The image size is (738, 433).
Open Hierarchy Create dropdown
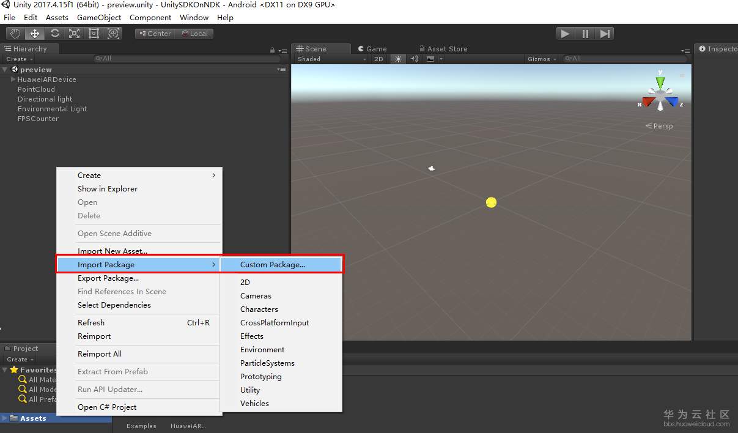(20, 59)
